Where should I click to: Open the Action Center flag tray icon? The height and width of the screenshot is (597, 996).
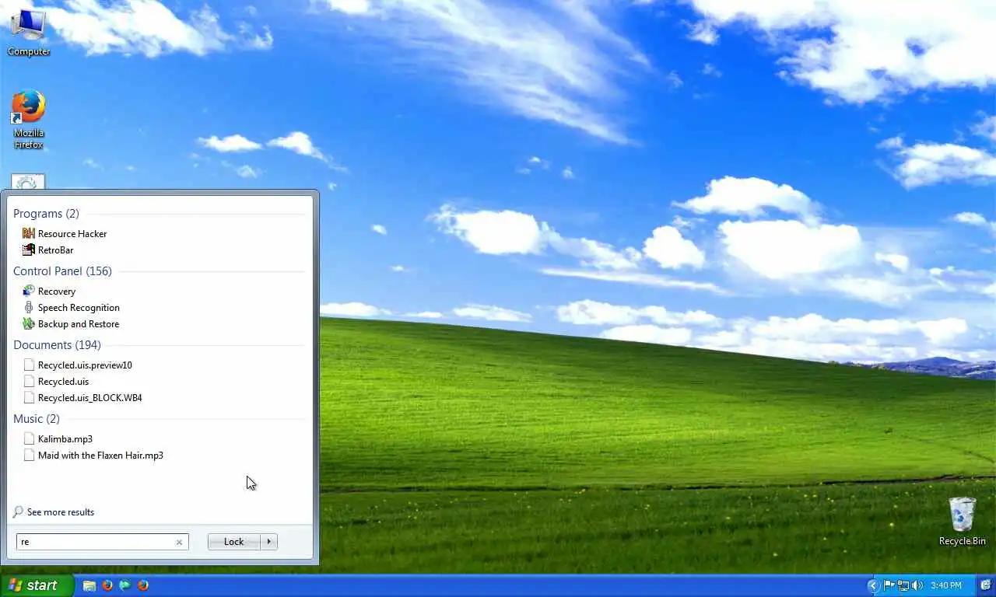(889, 585)
